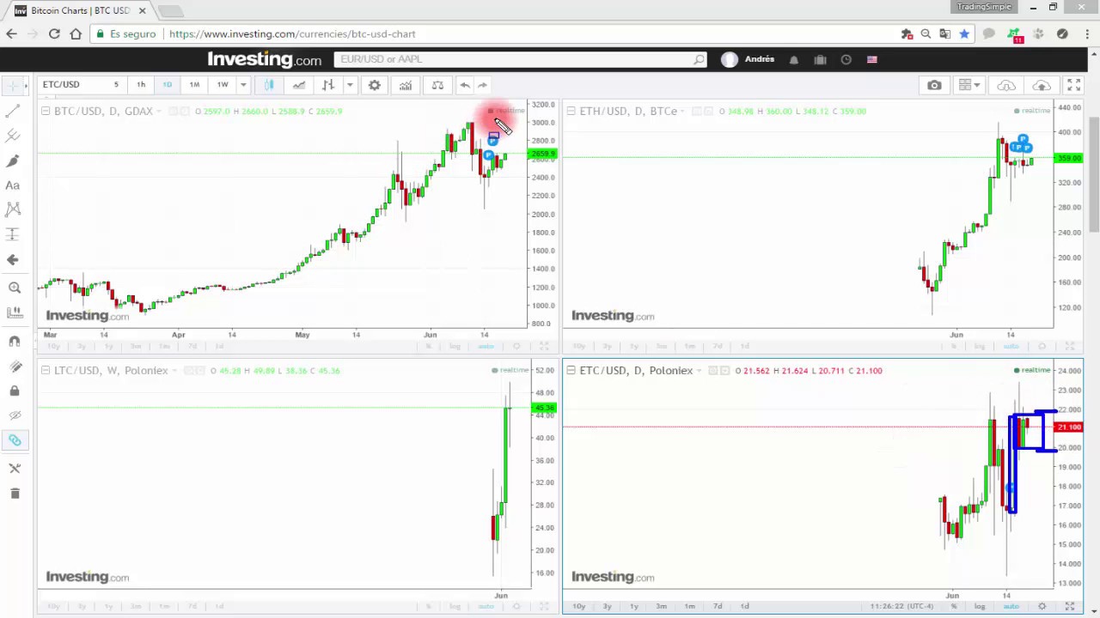This screenshot has width=1100, height=618.
Task: Click the back arrow tool in sidebar
Action: (x=13, y=259)
